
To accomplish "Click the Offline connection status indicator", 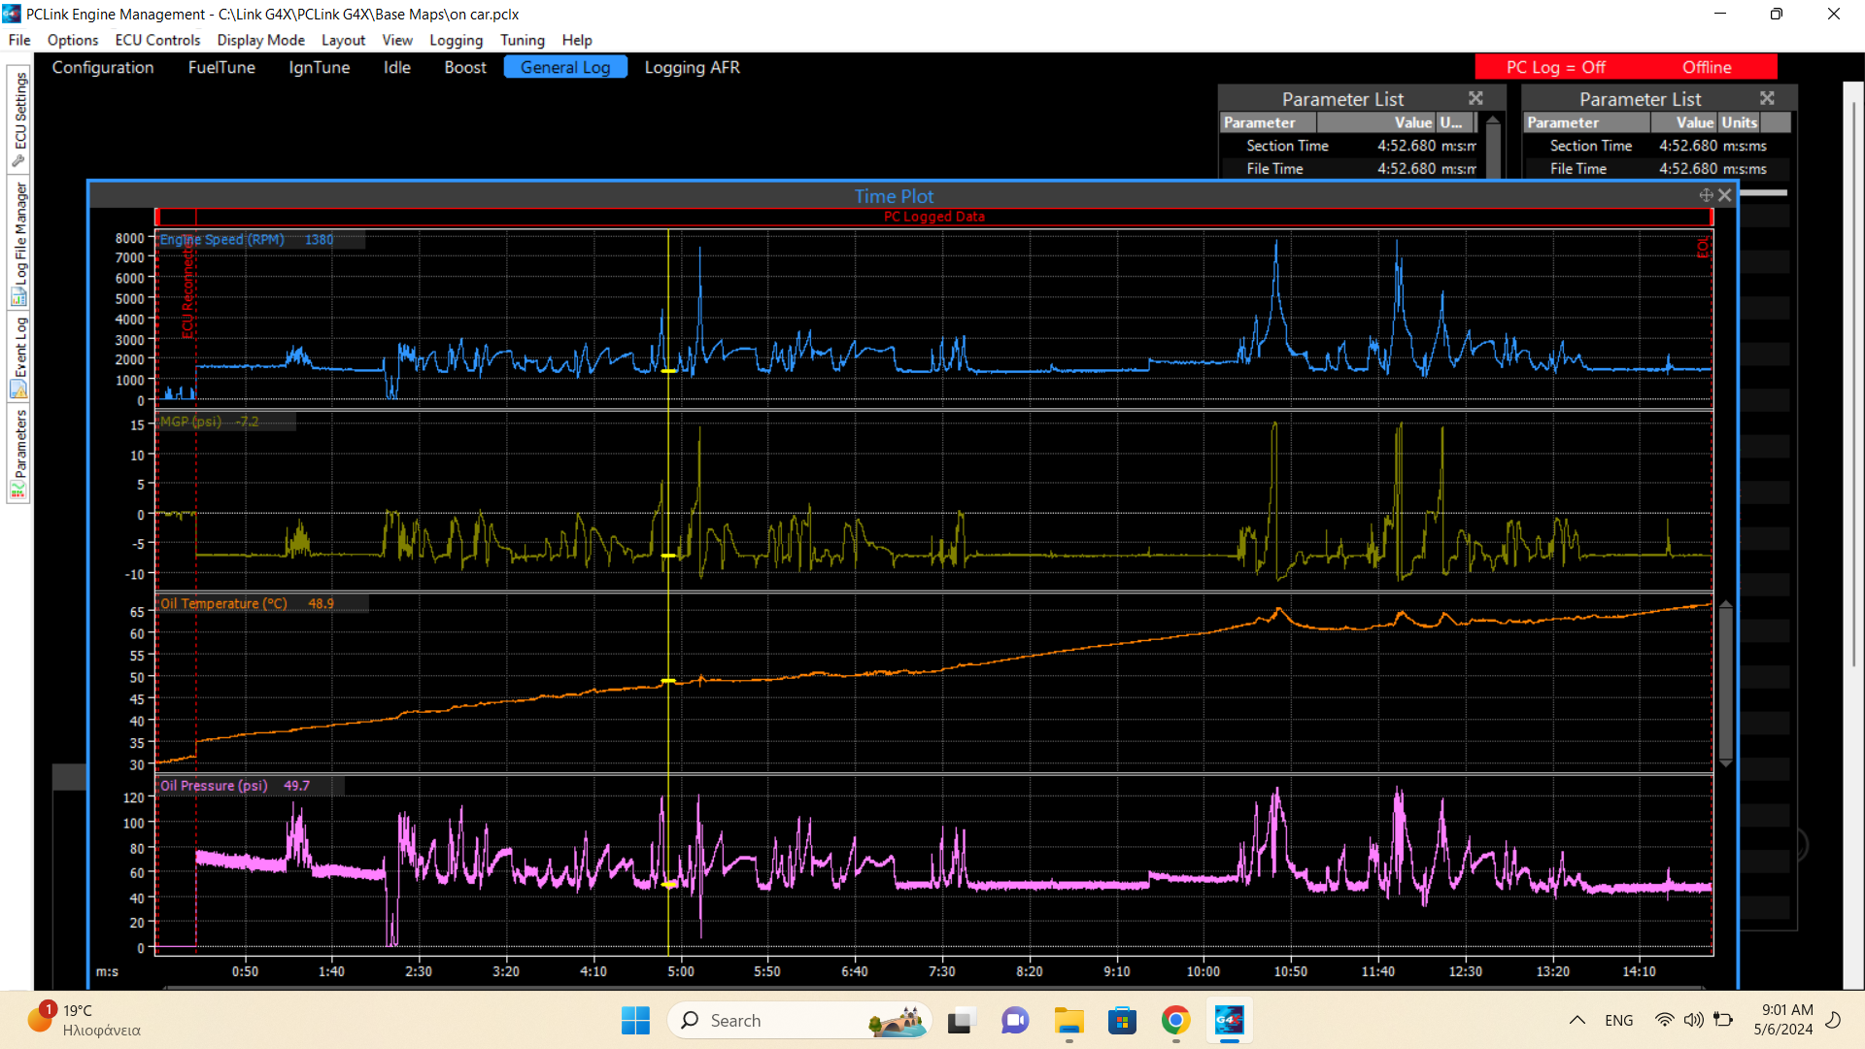I will click(1707, 67).
